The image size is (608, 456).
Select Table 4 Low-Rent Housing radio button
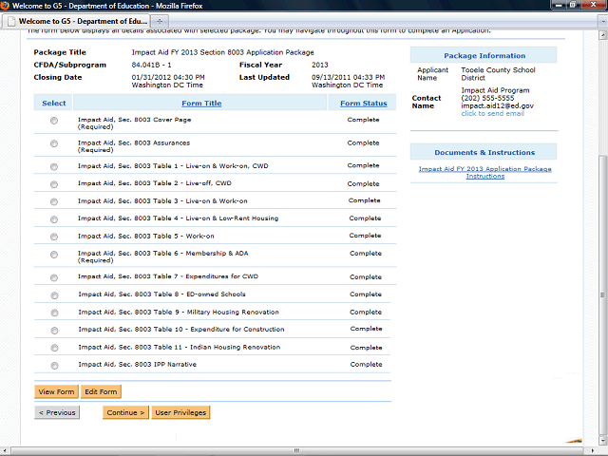point(54,219)
